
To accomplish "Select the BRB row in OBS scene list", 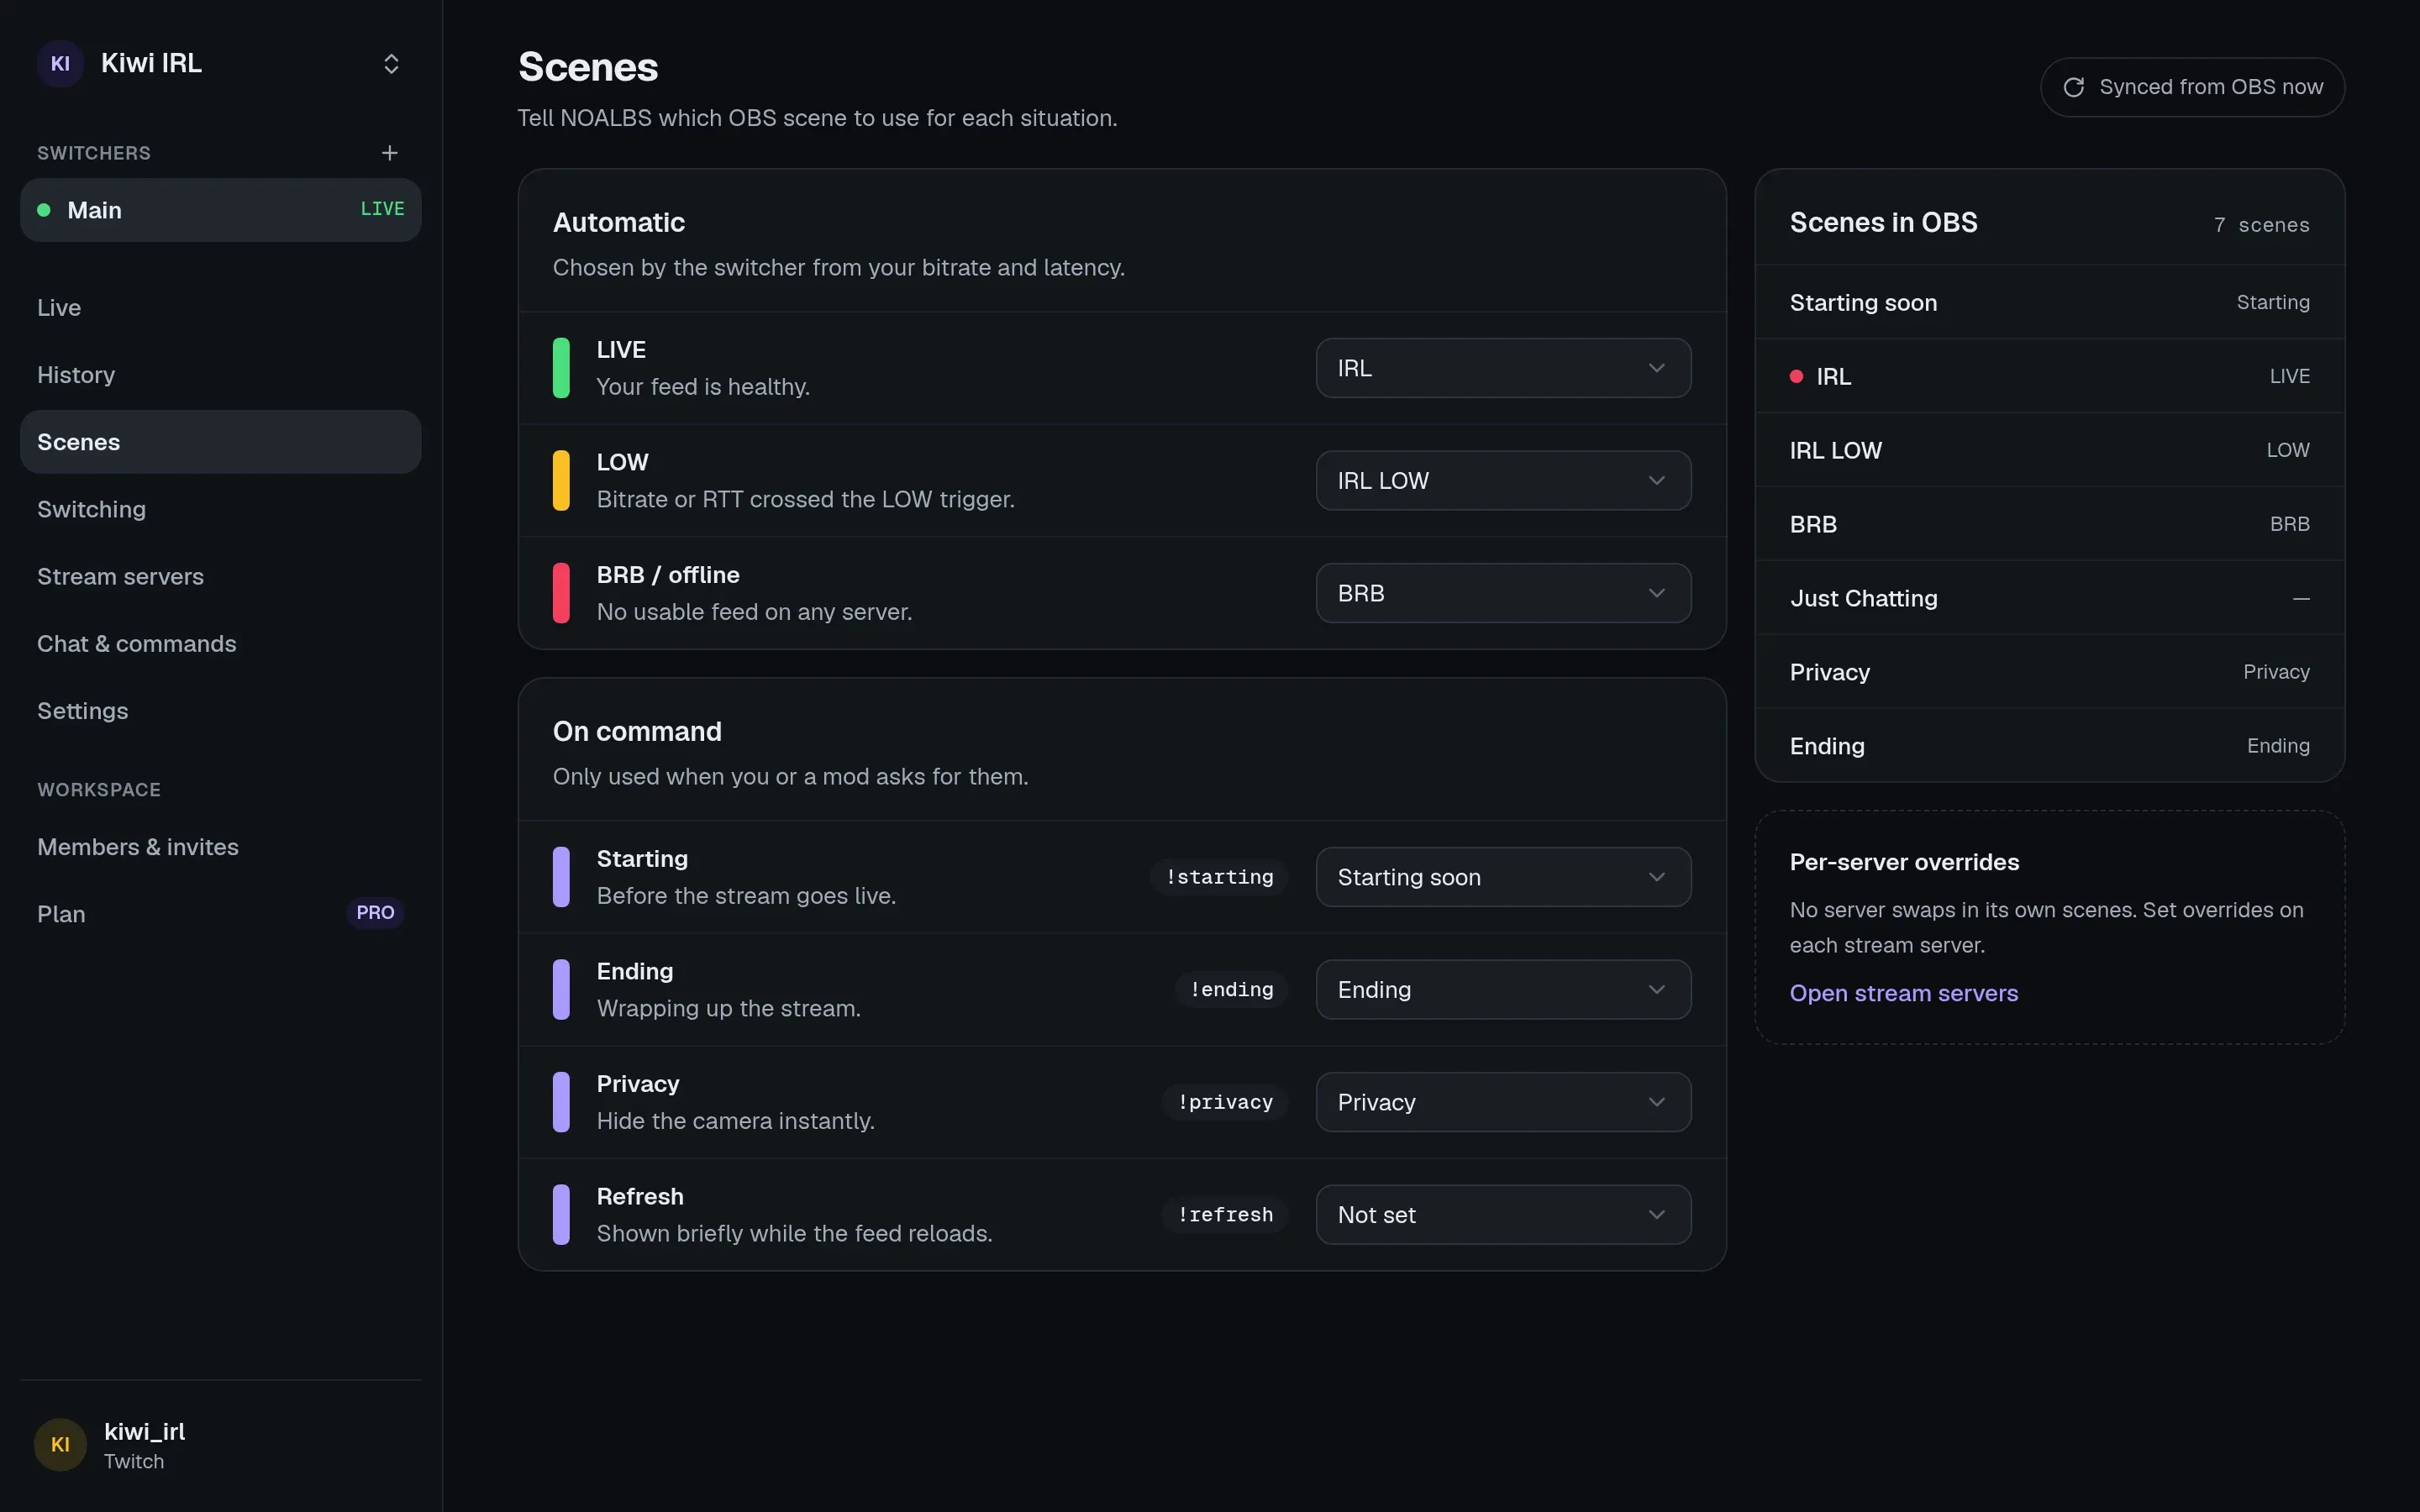I will (x=2049, y=524).
